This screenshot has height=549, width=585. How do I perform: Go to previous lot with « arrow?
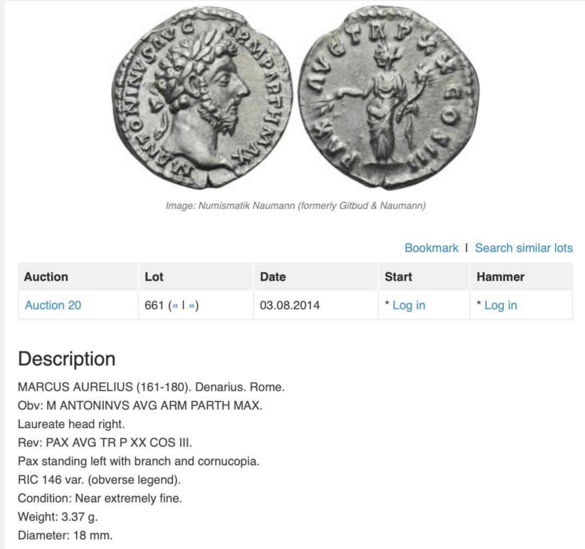pyautogui.click(x=174, y=305)
